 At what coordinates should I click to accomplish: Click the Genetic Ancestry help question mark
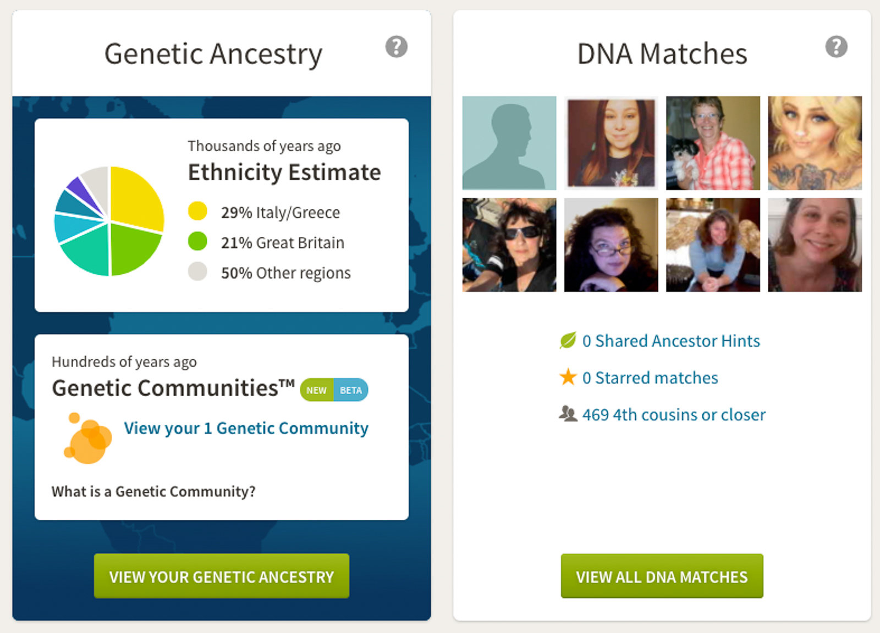pyautogui.click(x=396, y=47)
